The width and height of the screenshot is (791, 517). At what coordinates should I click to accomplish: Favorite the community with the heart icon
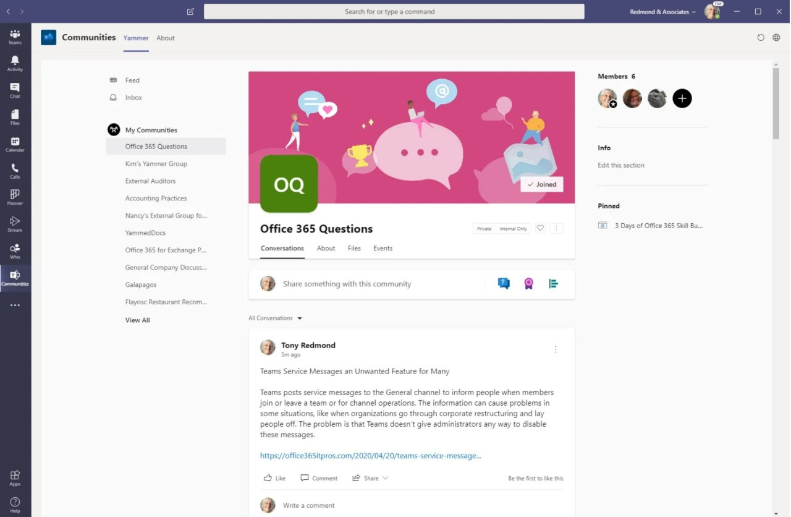pyautogui.click(x=539, y=228)
